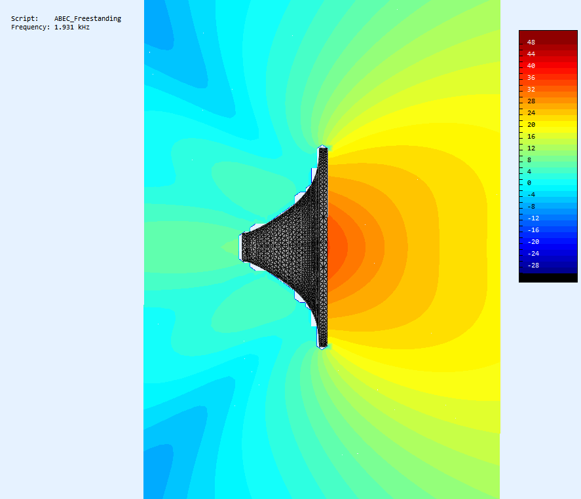Click the -12 legend value
This screenshot has height=499, width=581.
(x=533, y=218)
